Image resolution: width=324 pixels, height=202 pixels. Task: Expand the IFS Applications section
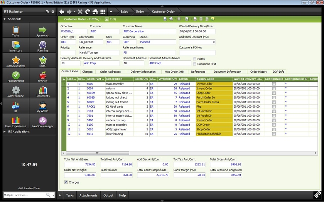click(x=19, y=132)
